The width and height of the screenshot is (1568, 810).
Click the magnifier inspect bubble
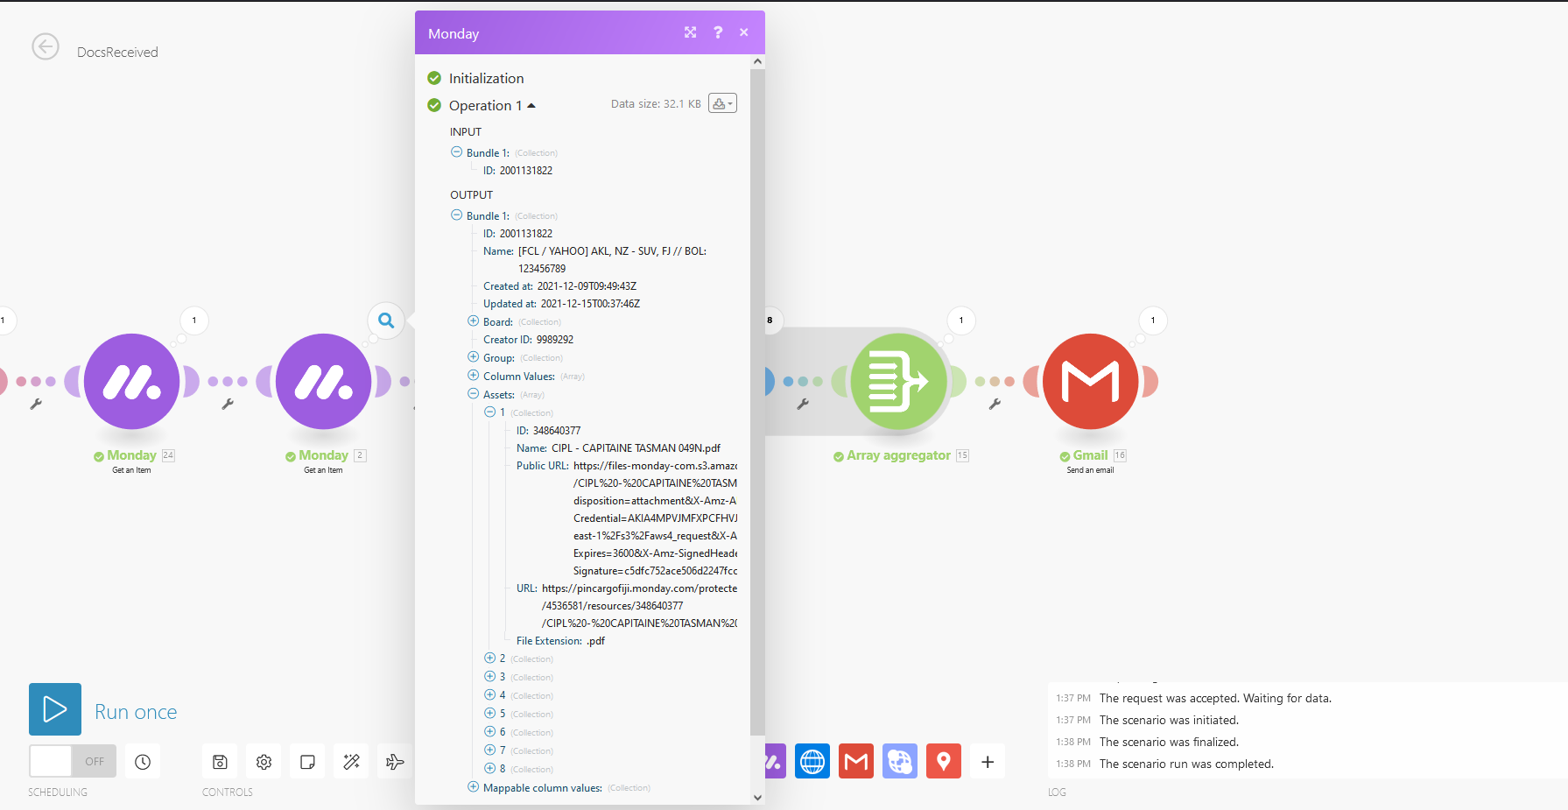[x=386, y=320]
